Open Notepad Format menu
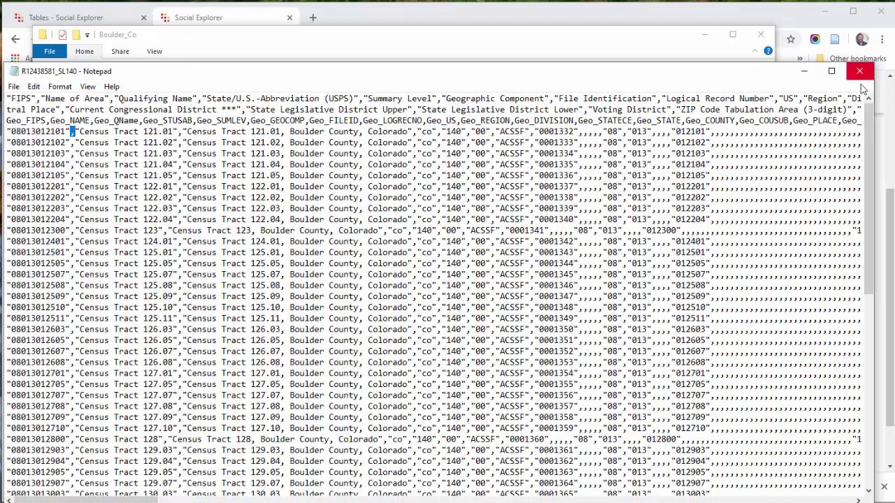Screen dimensions: 895x503 [60, 87]
